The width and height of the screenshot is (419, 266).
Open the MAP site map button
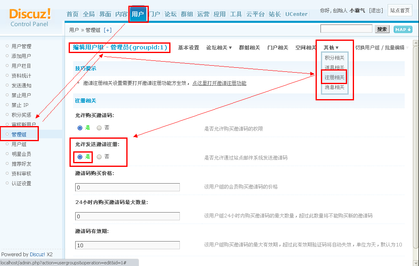click(403, 29)
